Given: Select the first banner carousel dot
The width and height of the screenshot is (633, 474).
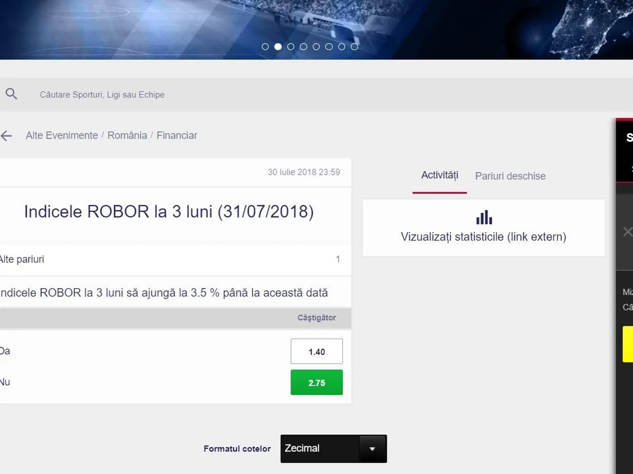Looking at the screenshot, I should coord(265,46).
